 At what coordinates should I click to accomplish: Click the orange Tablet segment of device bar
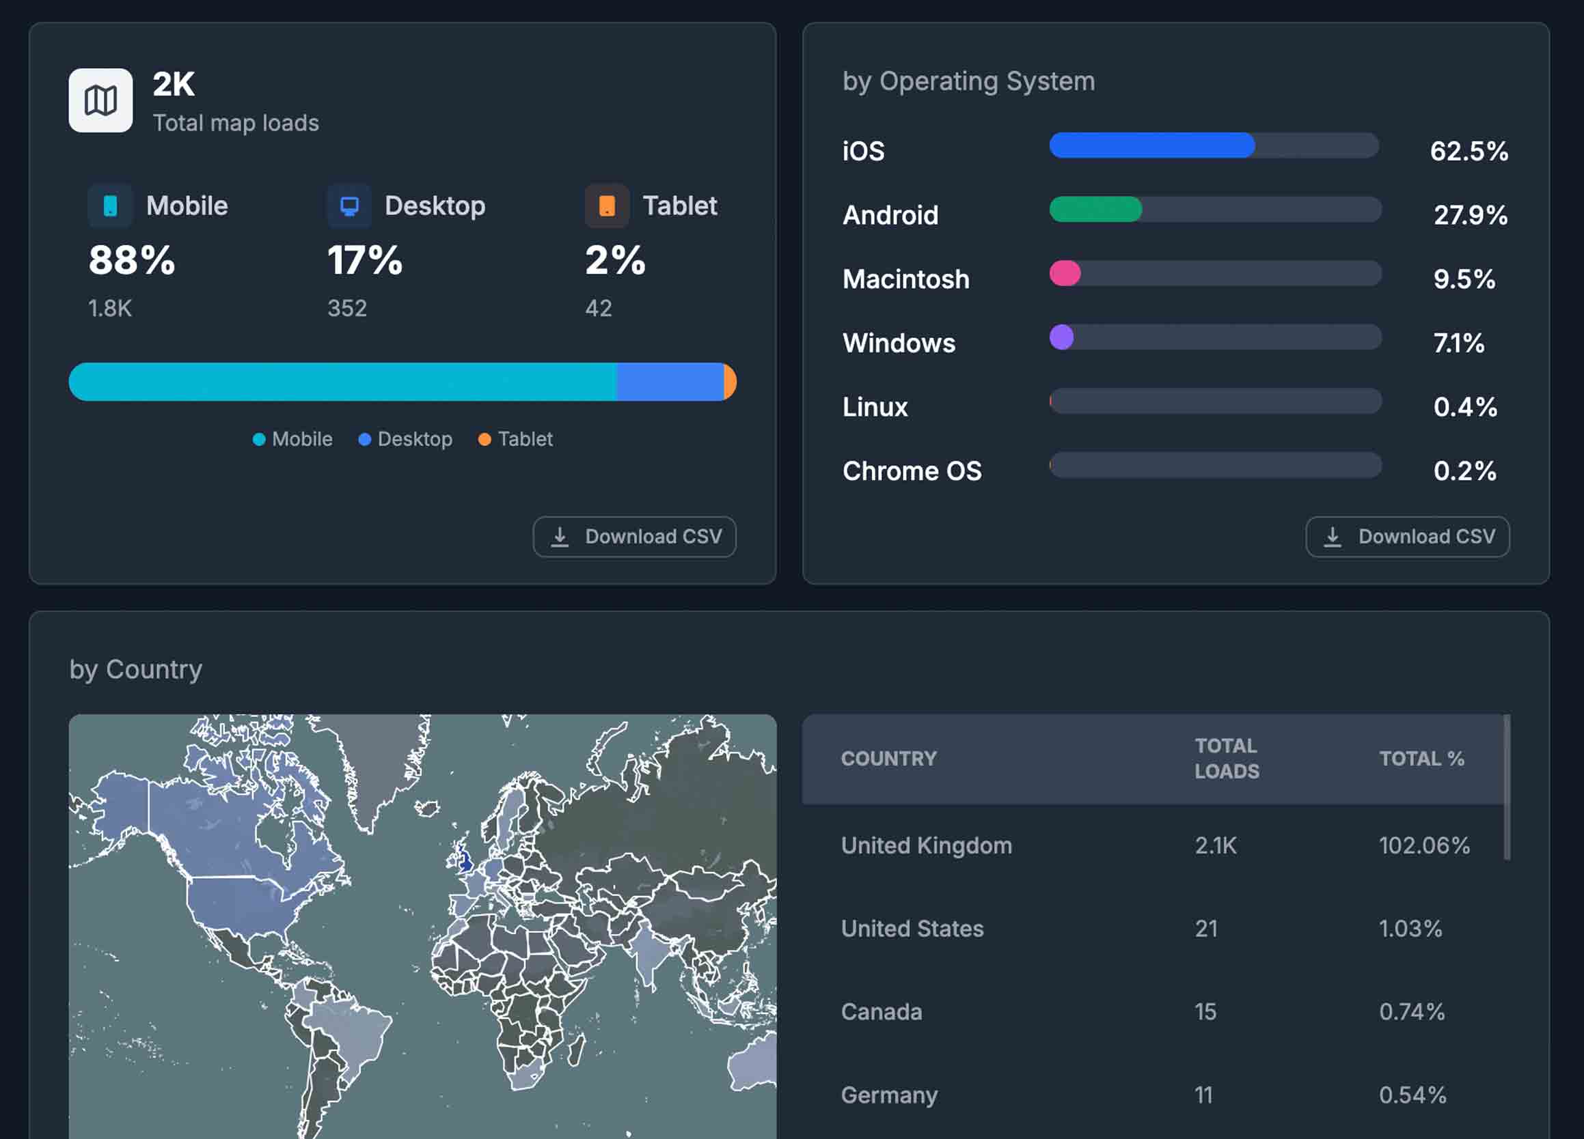coord(730,382)
